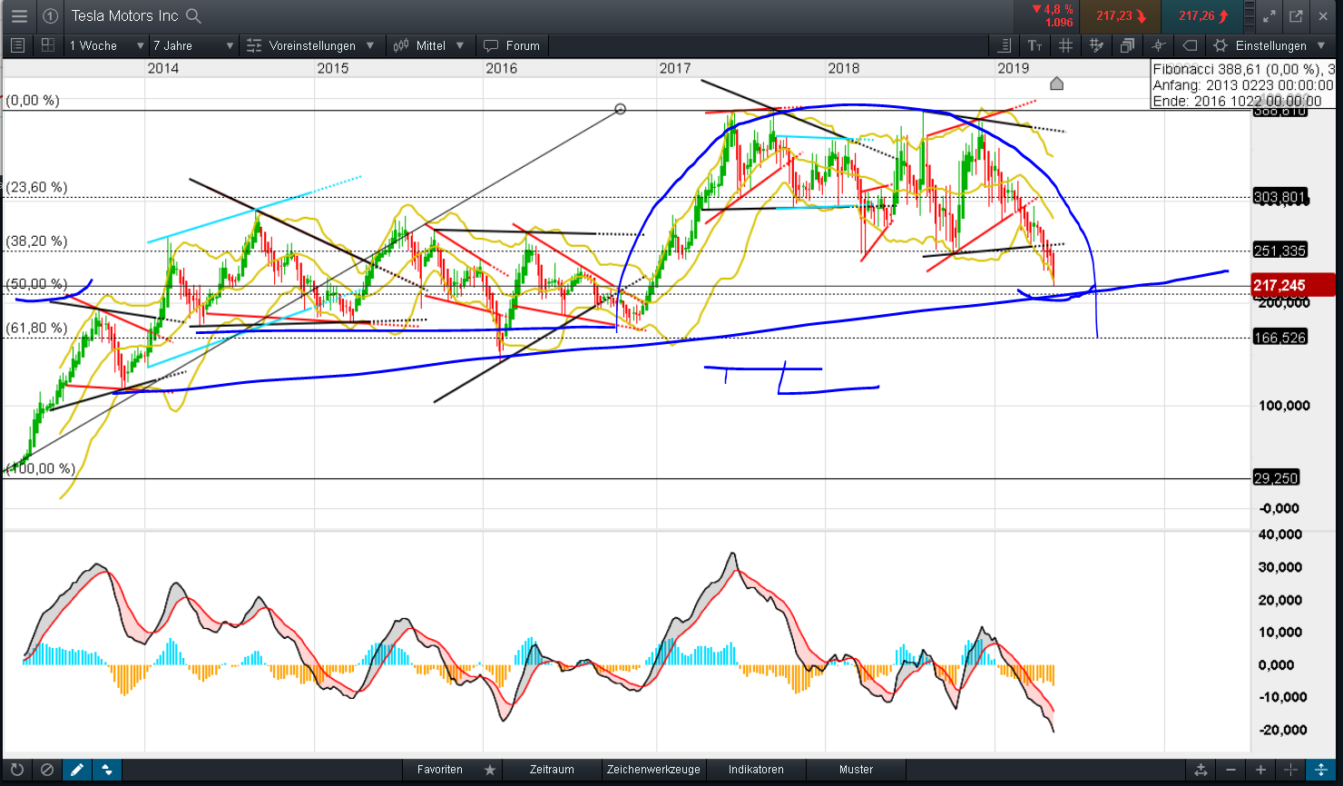Image resolution: width=1343 pixels, height=786 pixels.
Task: Select the text size Tt icon
Action: 1034,45
